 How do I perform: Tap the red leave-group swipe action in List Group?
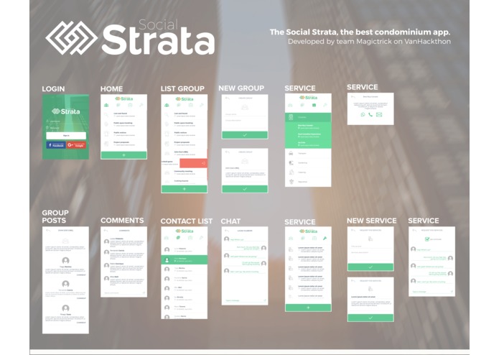(x=193, y=163)
